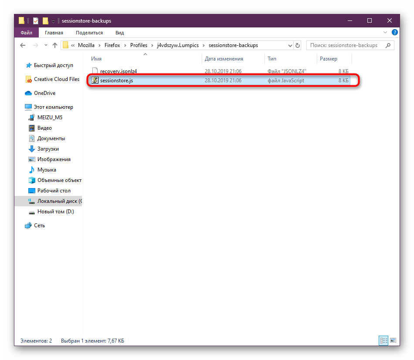Click the Properties quick access toolbar icon

point(36,20)
